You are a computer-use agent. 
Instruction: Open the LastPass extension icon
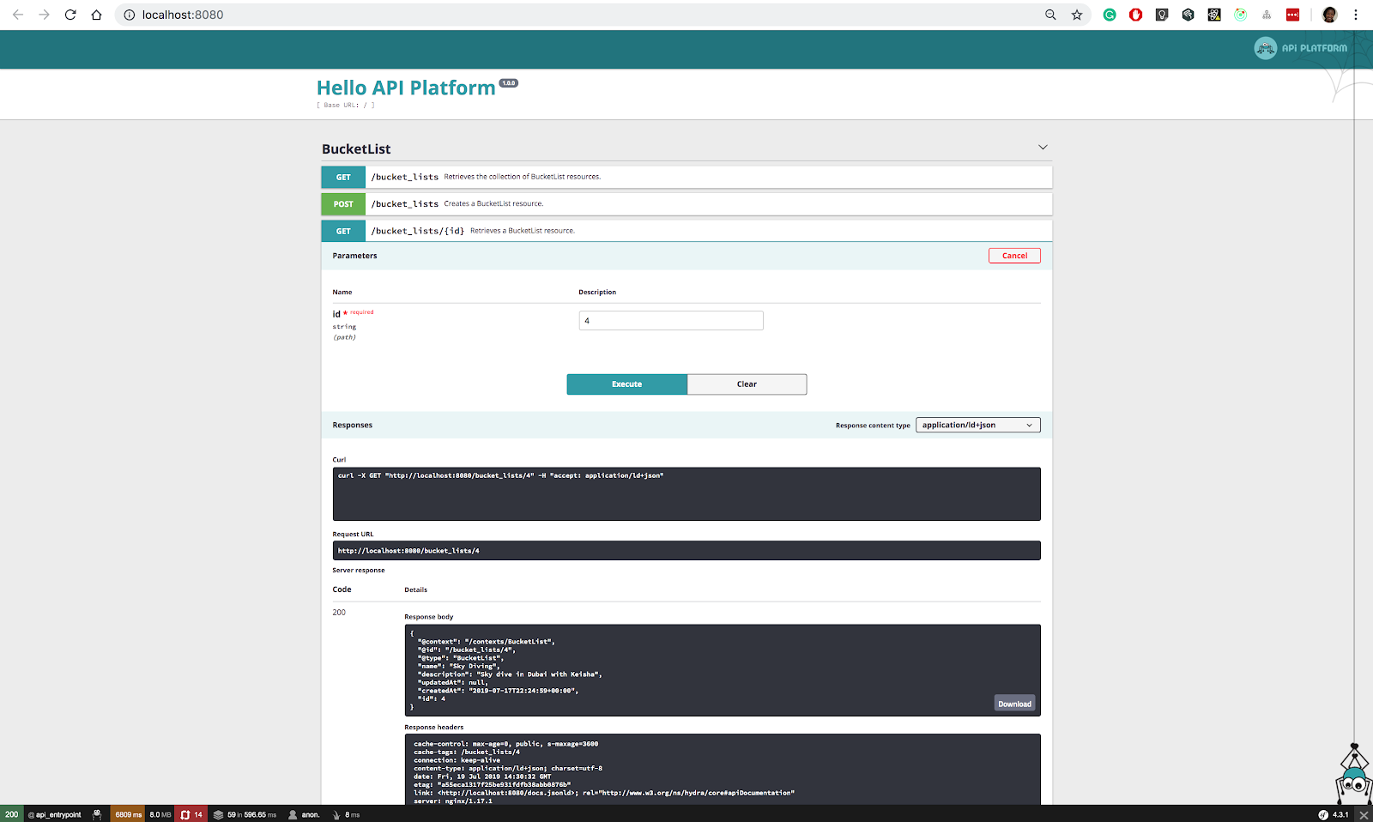[1293, 15]
